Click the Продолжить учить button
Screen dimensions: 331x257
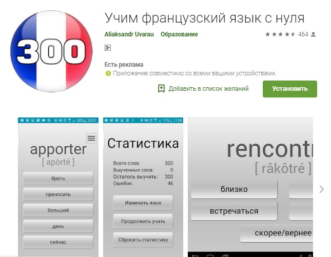(143, 221)
